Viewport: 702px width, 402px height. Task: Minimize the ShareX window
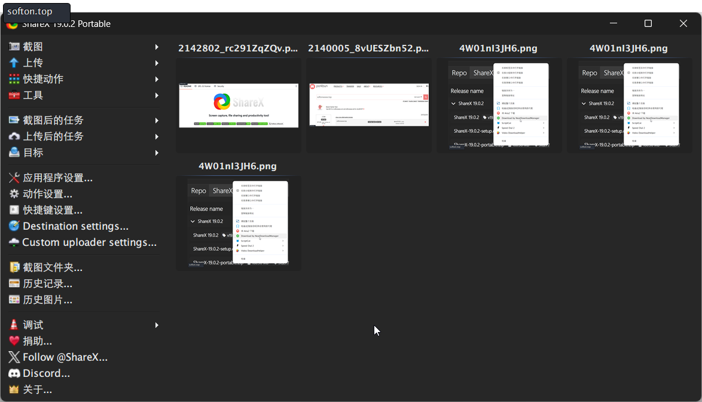click(614, 23)
